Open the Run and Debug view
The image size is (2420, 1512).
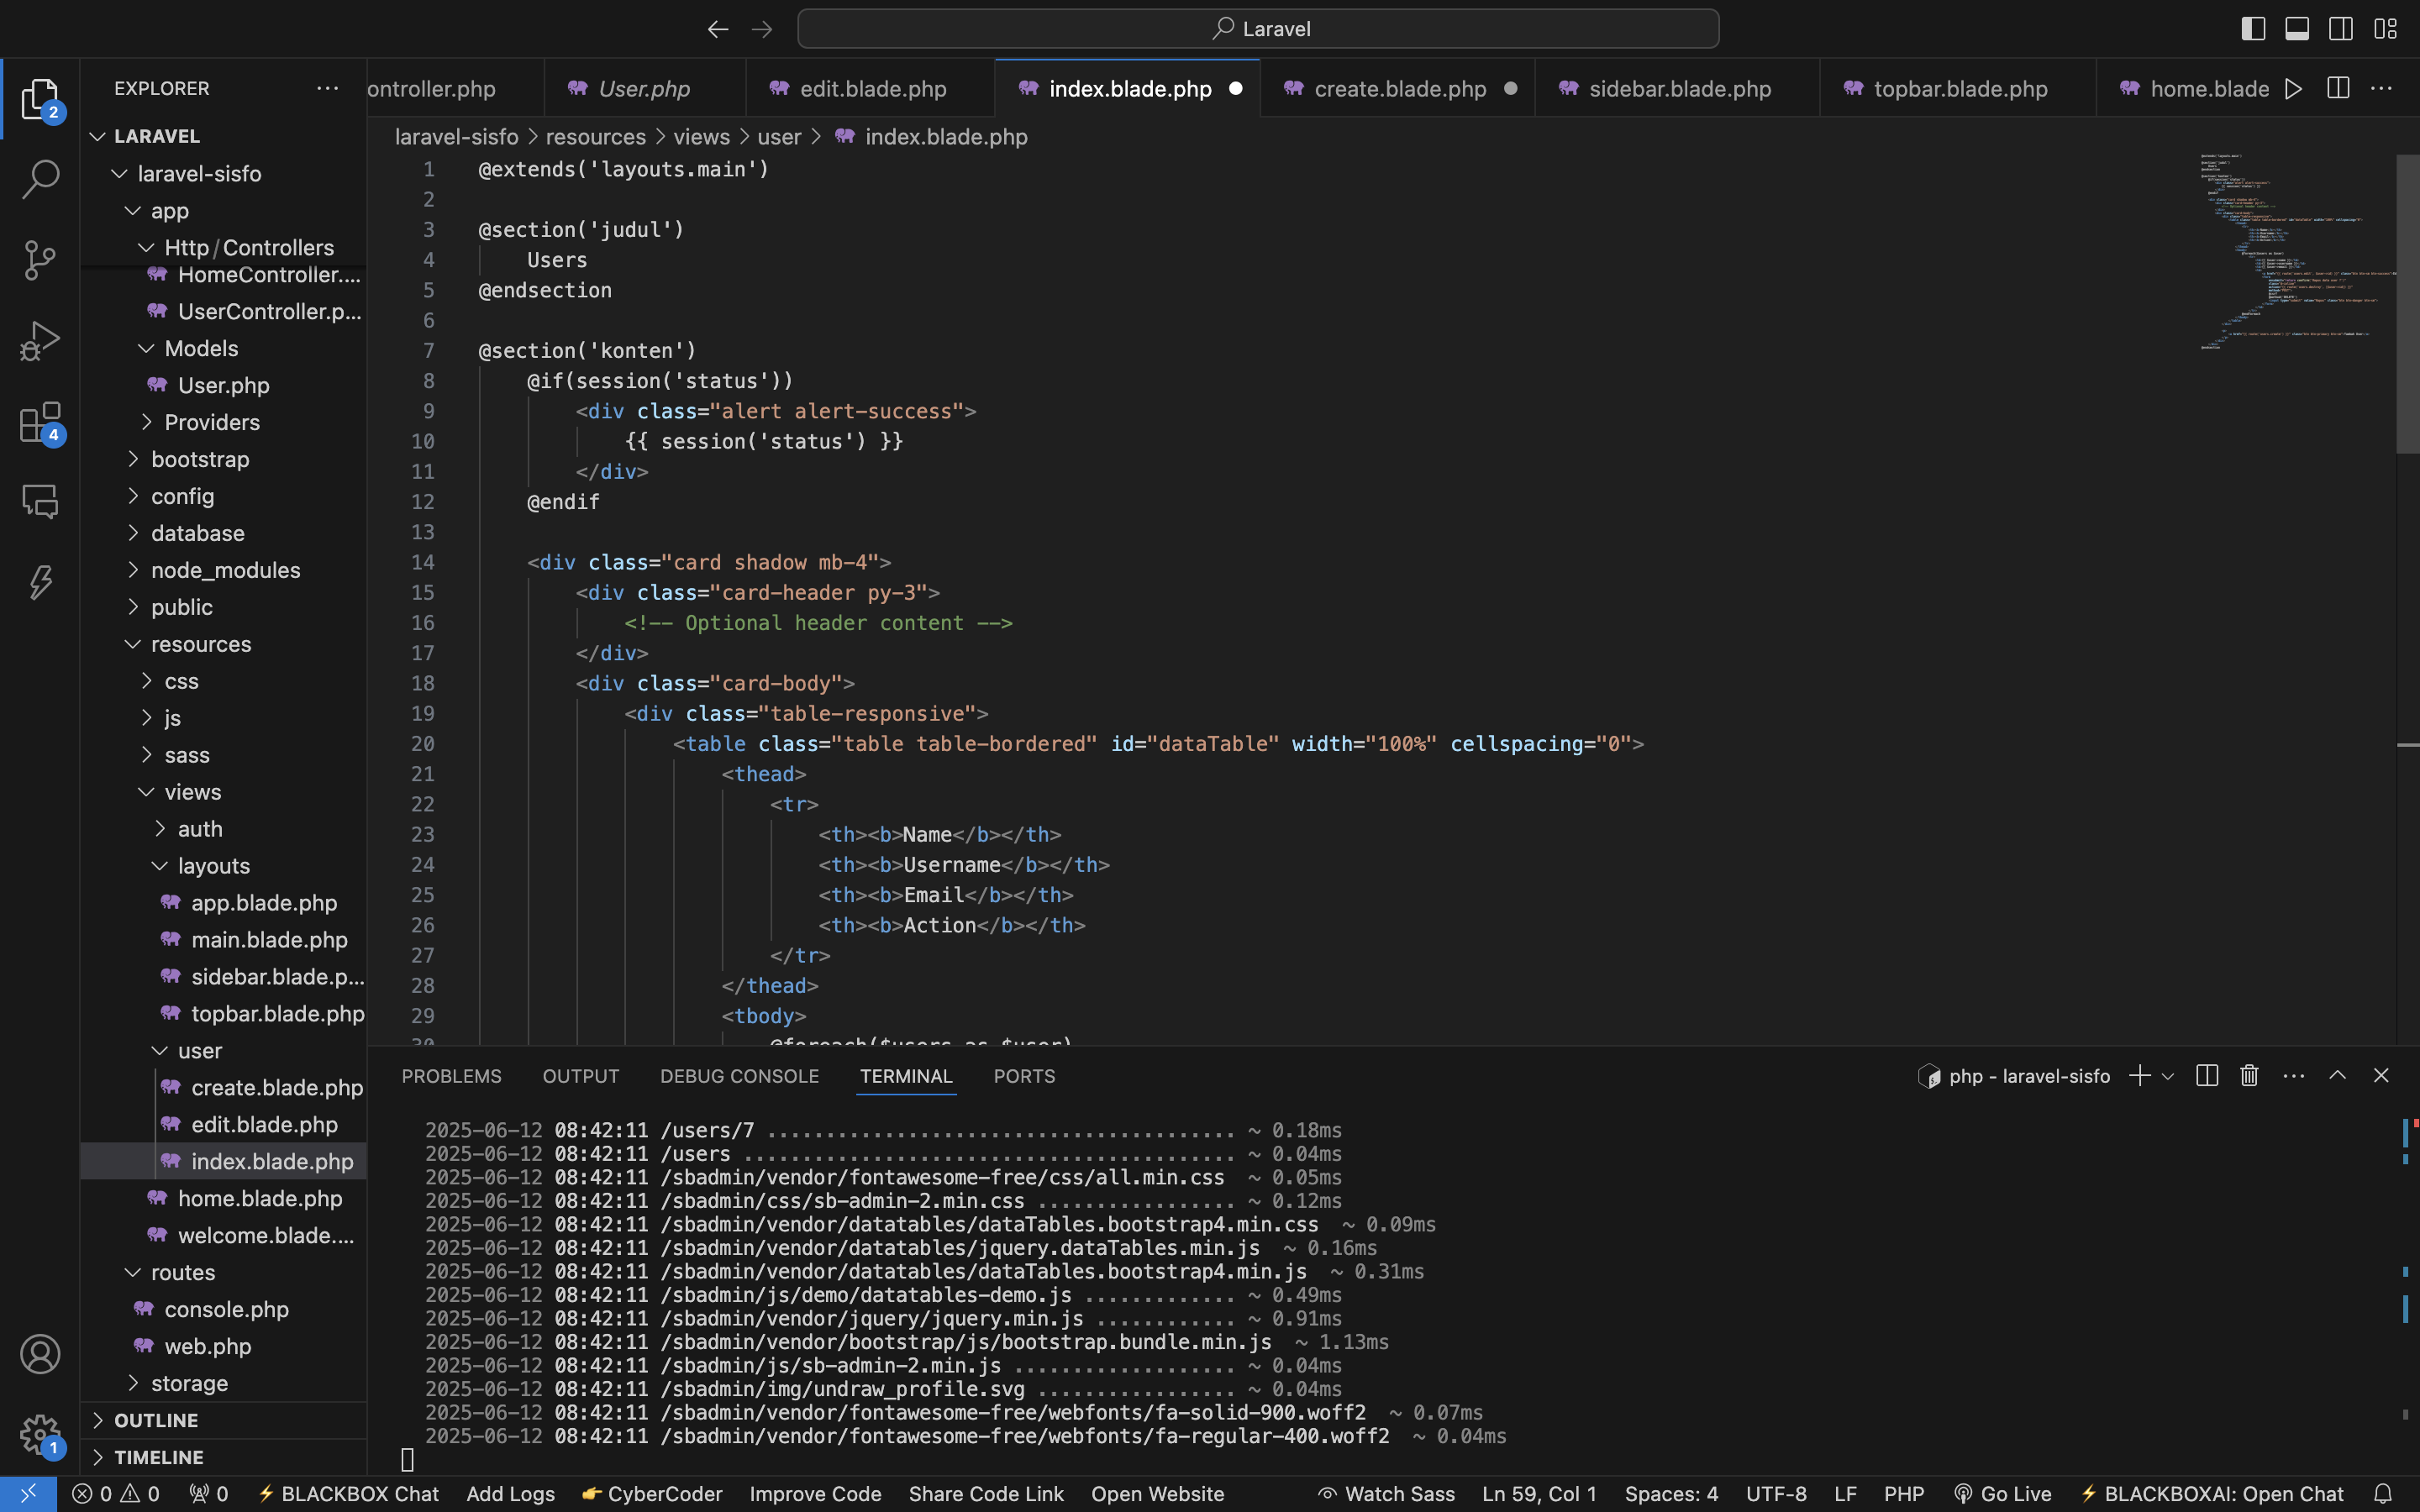click(x=40, y=340)
